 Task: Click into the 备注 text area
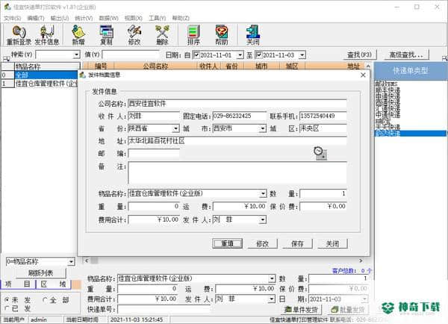point(237,173)
